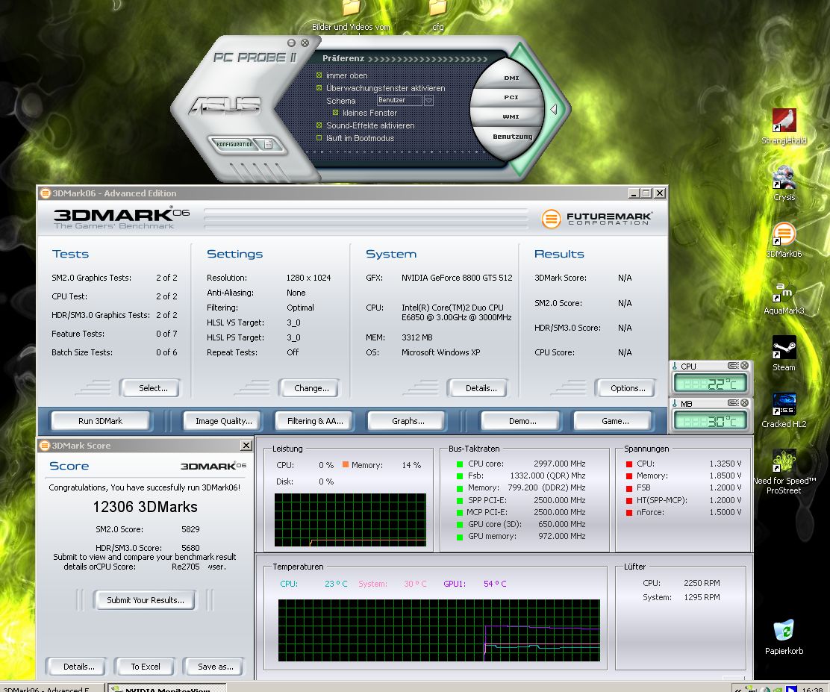Close the CPU temperature widget
This screenshot has height=692, width=830.
click(x=744, y=365)
